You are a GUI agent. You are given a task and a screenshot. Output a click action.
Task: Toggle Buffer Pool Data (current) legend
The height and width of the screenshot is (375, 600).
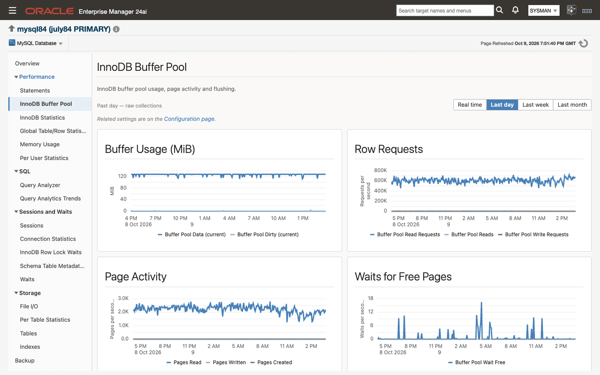click(x=192, y=234)
